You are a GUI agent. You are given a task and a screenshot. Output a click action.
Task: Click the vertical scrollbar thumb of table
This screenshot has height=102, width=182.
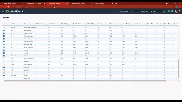pyautogui.click(x=179, y=69)
